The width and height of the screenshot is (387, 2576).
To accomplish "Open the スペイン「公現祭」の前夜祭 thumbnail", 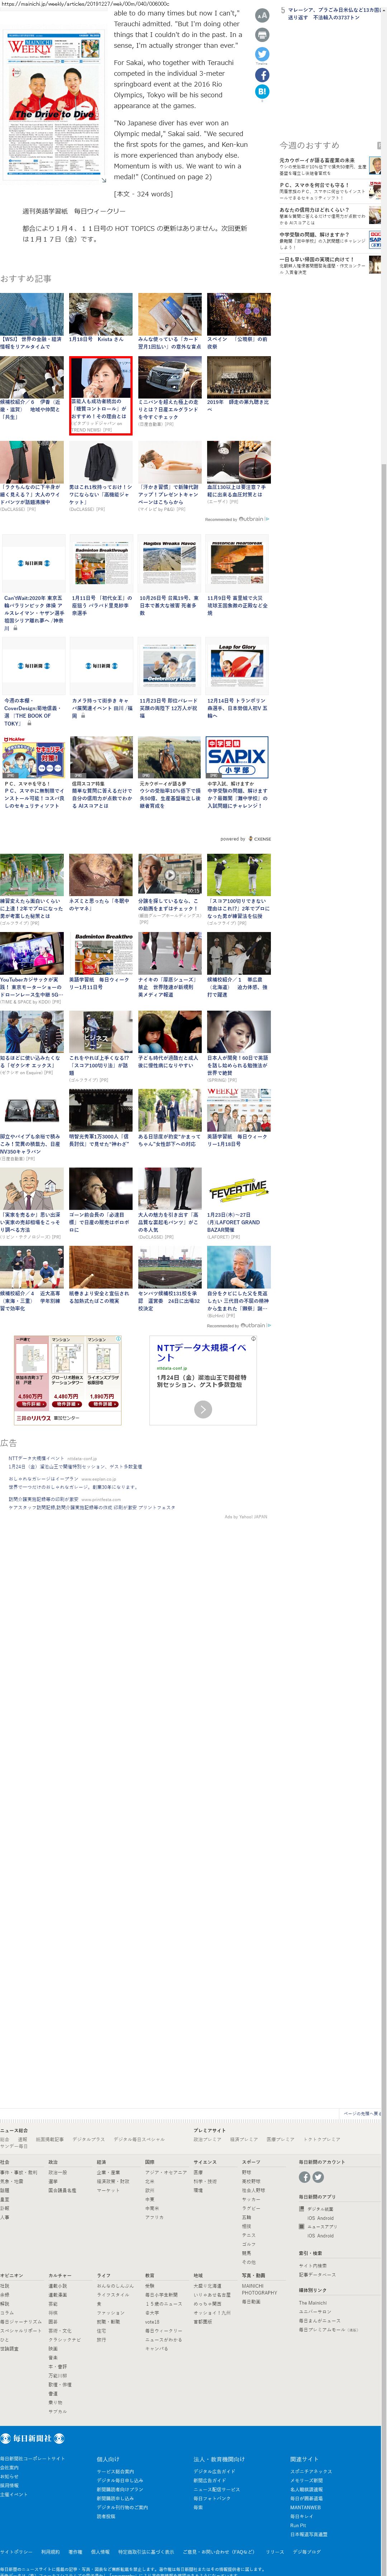I will [x=238, y=314].
